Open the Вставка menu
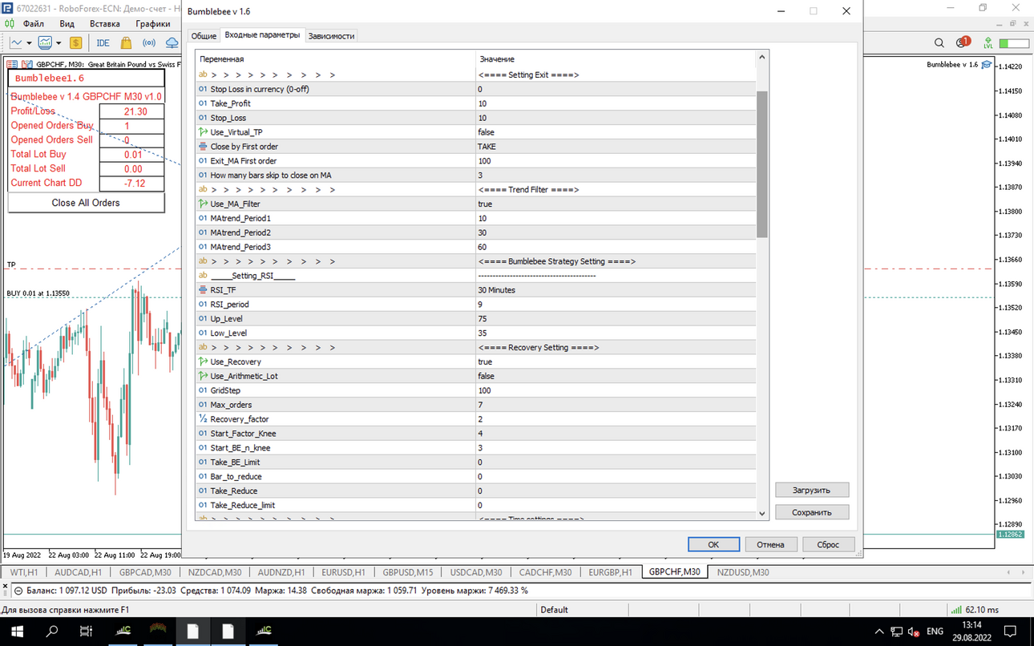 coord(105,24)
